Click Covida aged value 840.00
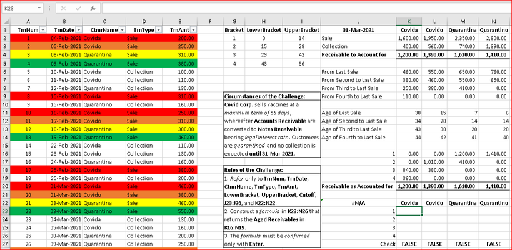The height and width of the screenshot is (250, 512). coord(409,170)
